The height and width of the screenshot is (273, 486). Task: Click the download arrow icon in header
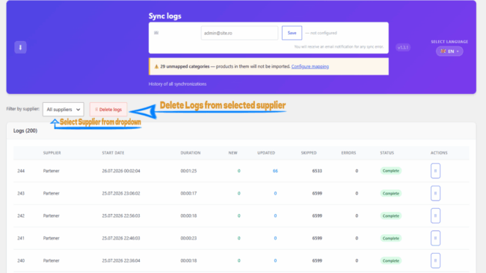pos(20,47)
